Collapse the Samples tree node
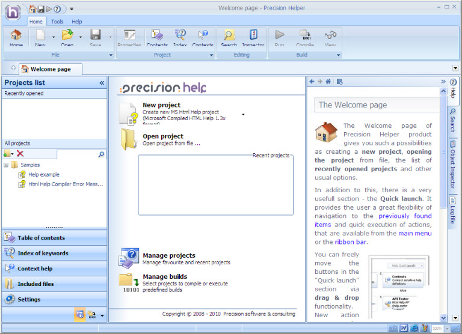462x334 pixels. (x=6, y=165)
